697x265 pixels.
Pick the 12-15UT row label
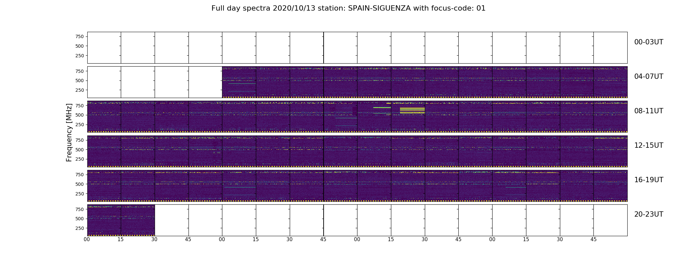(649, 145)
